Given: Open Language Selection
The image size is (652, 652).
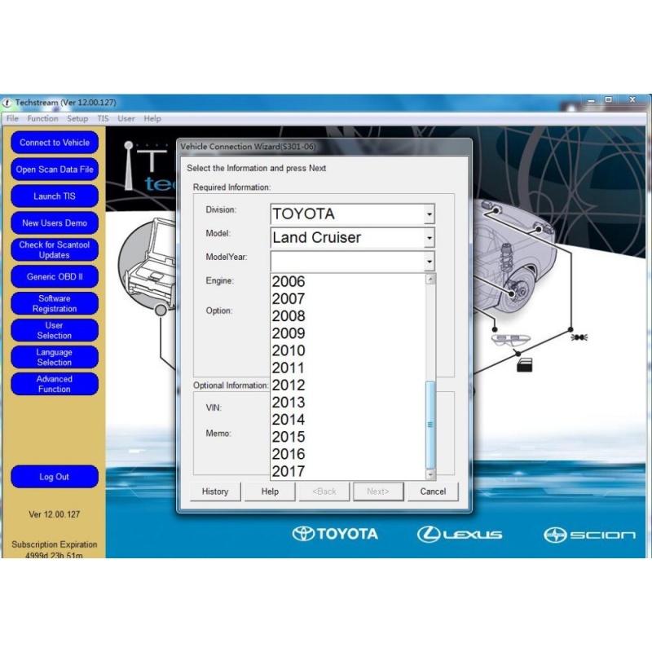Looking at the screenshot, I should pyautogui.click(x=55, y=357).
